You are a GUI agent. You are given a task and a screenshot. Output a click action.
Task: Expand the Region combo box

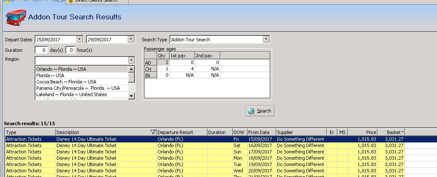click(131, 60)
